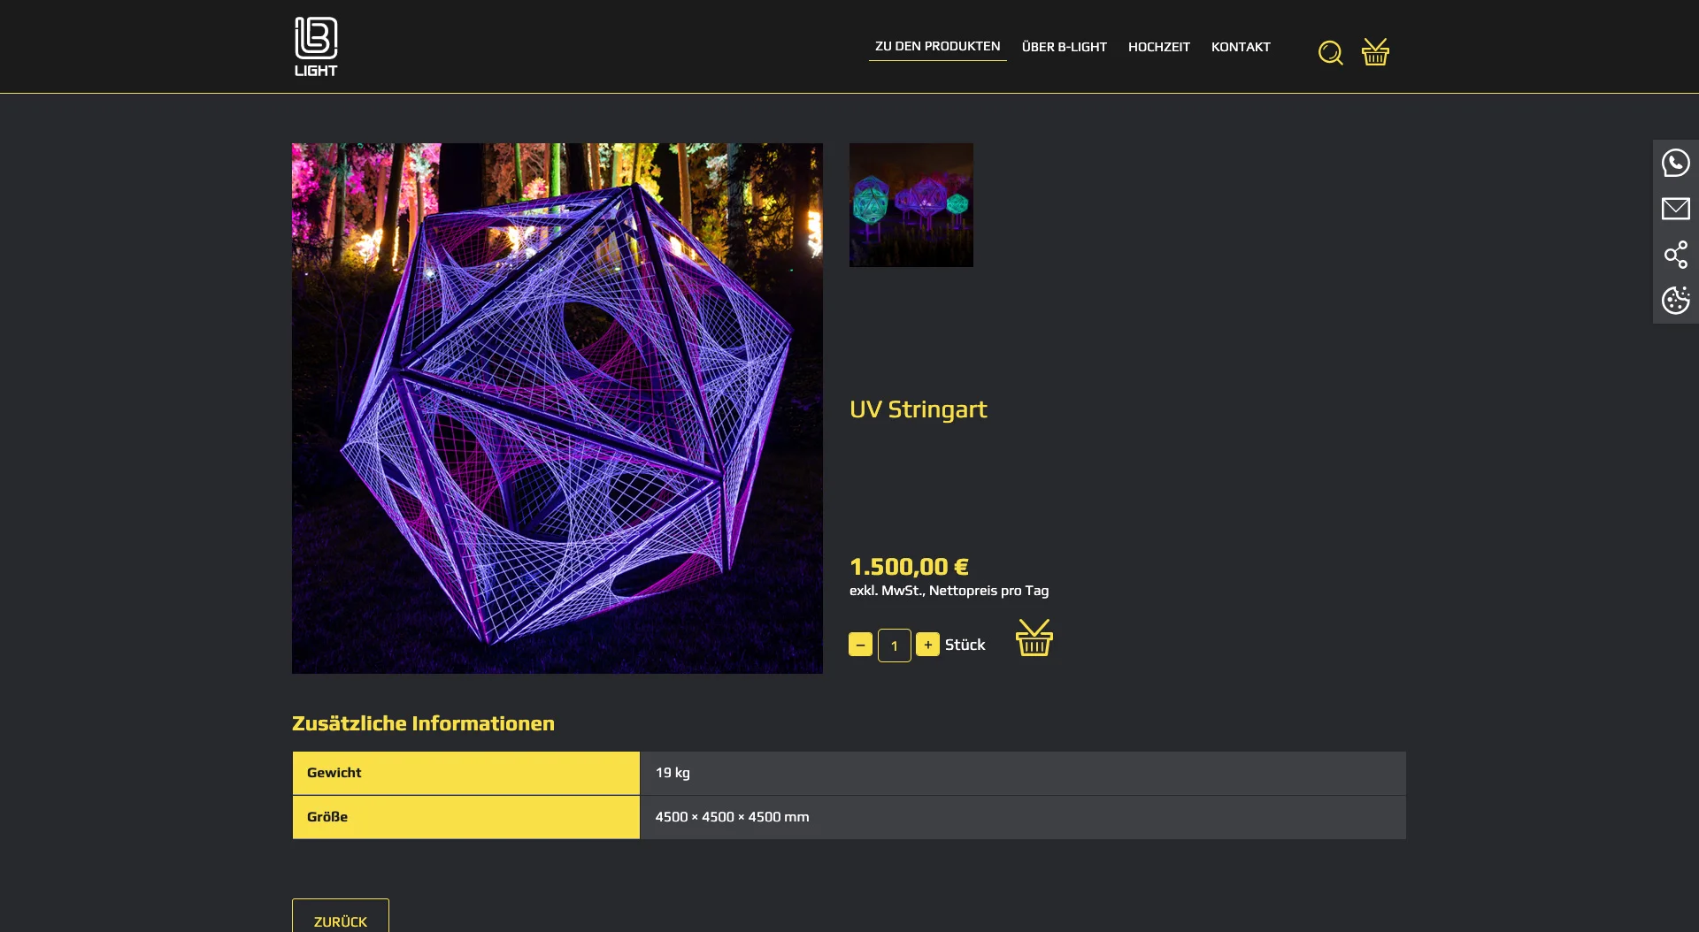The width and height of the screenshot is (1699, 932).
Task: Increase quantity with plus button
Action: (927, 645)
